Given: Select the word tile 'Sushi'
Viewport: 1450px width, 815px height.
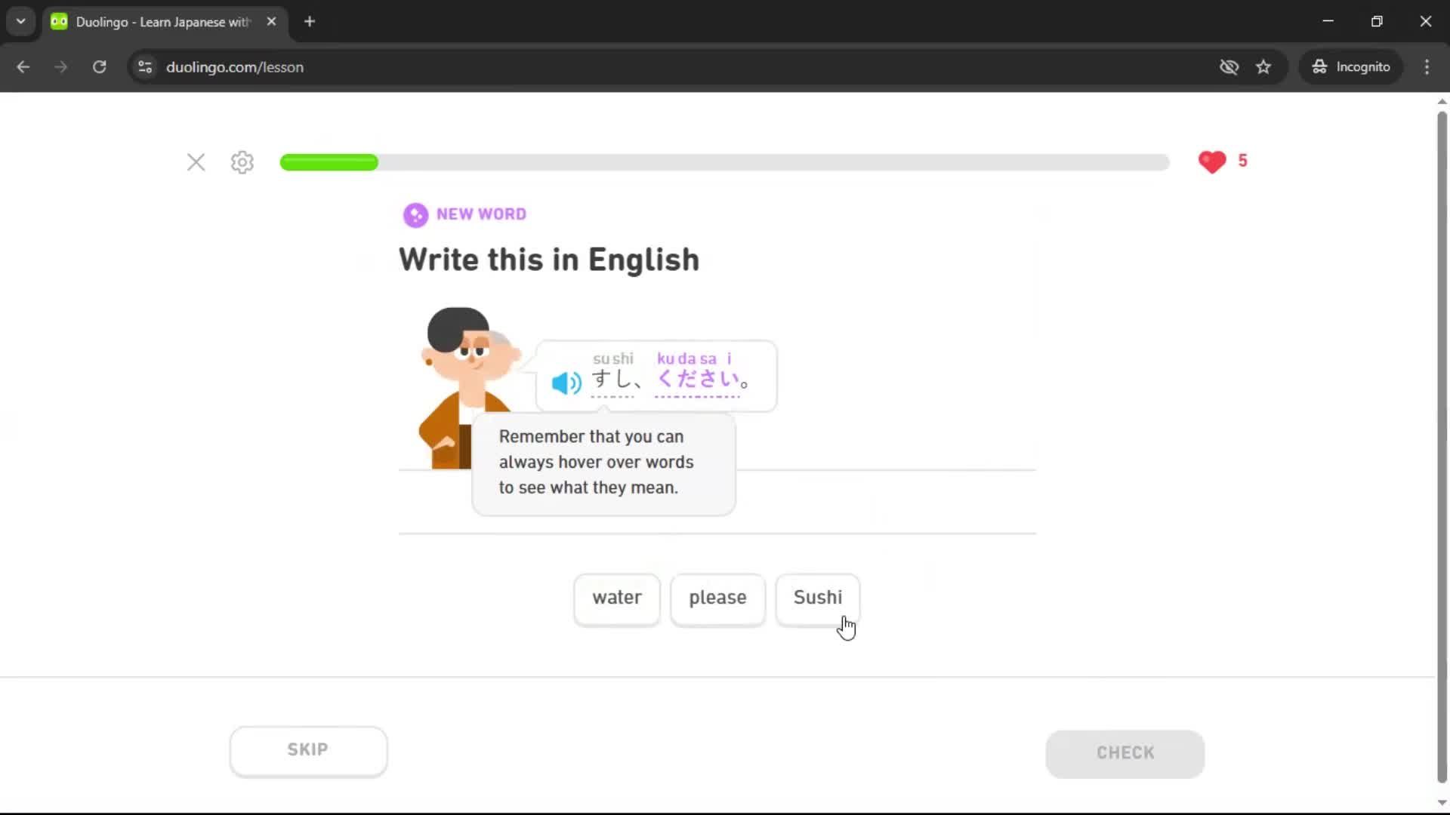Looking at the screenshot, I should (817, 598).
